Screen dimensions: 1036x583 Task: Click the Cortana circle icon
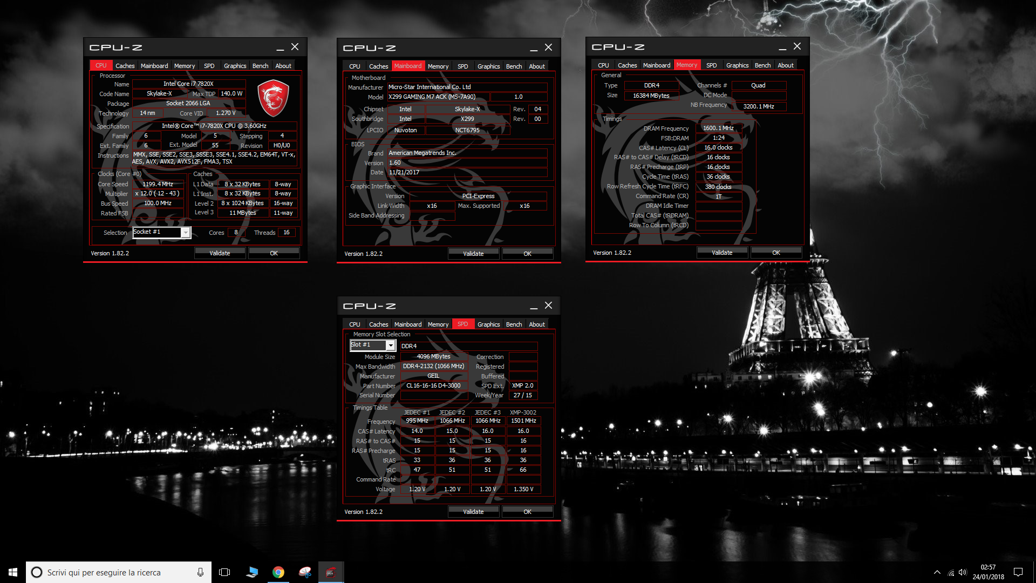[x=37, y=572]
